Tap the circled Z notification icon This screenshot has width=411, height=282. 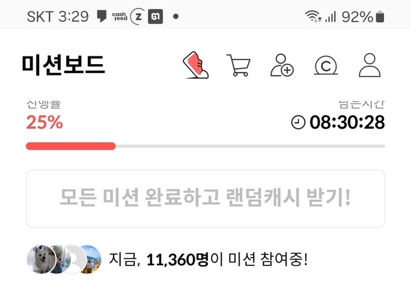point(137,17)
